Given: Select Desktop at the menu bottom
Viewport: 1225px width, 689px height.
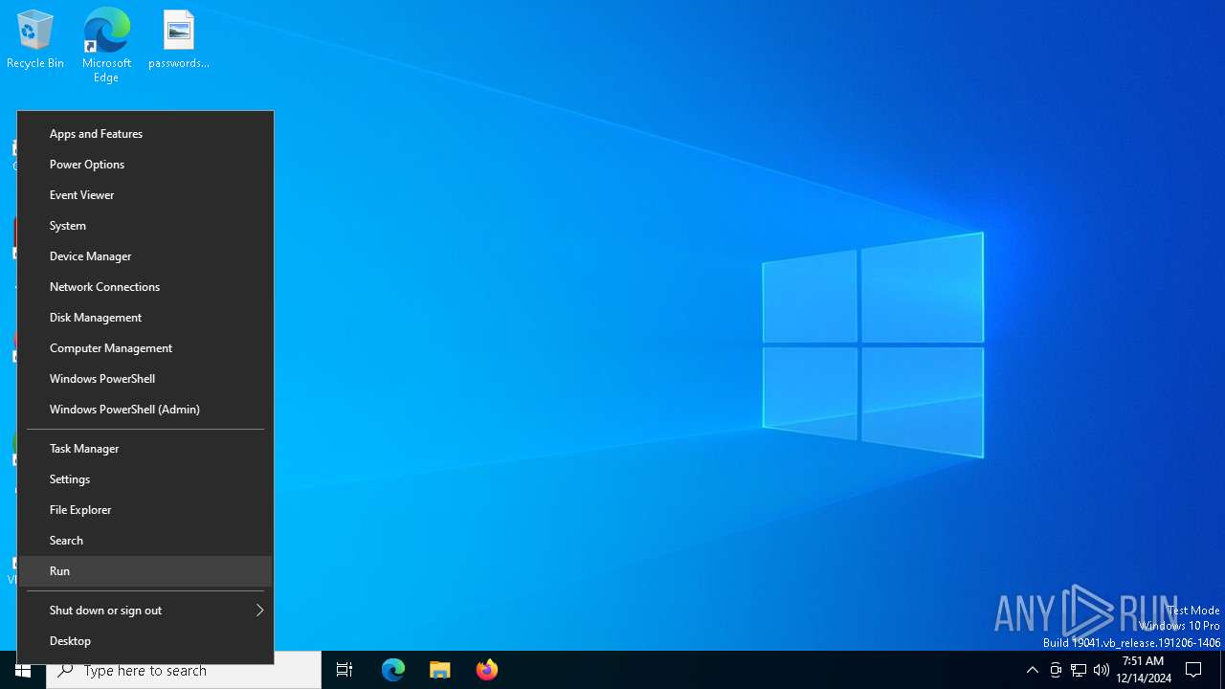Looking at the screenshot, I should (145, 641).
